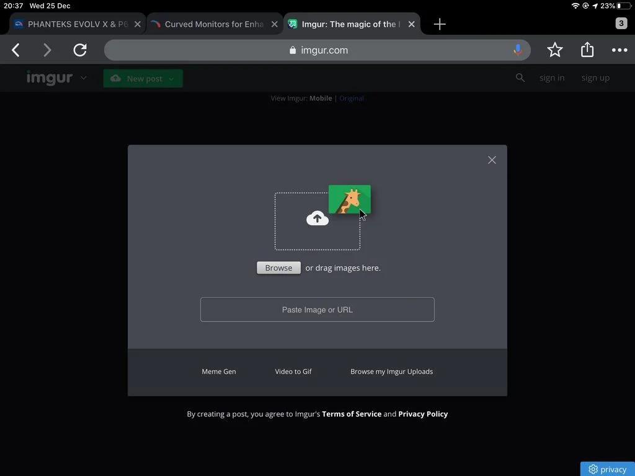This screenshot has height=476, width=635.
Task: Open the Terms of Service link
Action: pyautogui.click(x=352, y=414)
